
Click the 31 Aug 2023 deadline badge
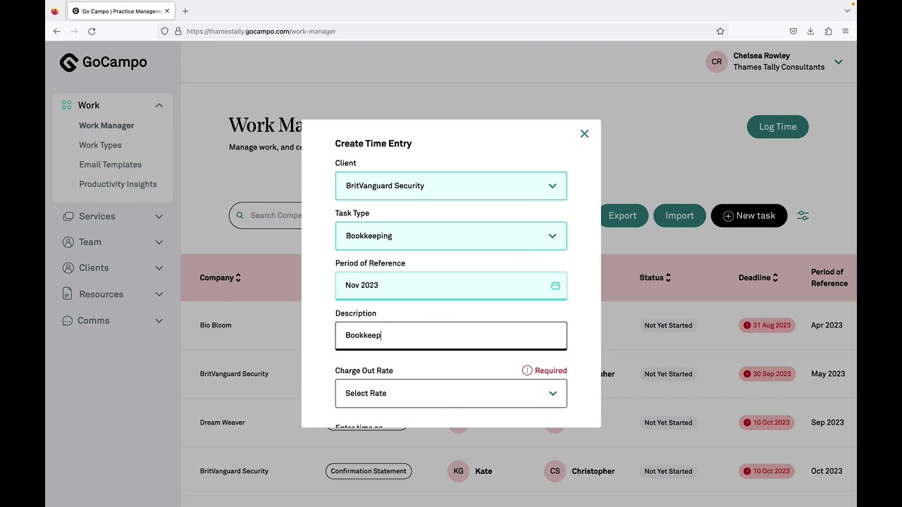point(767,325)
